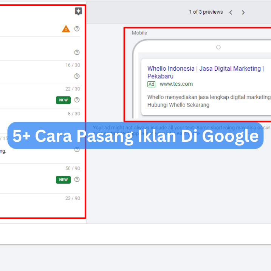
Task: Click the '23 / 90' character counter
Action: tap(73, 198)
